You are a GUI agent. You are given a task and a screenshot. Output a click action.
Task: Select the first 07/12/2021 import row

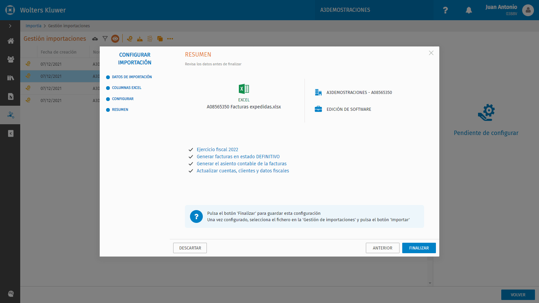(60, 64)
